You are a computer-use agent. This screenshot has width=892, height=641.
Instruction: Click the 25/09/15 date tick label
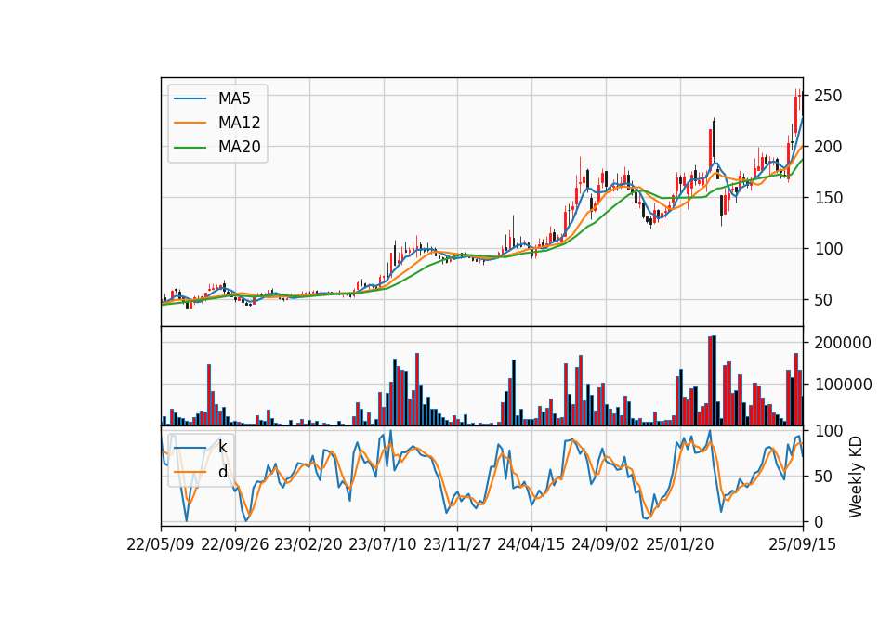[803, 544]
